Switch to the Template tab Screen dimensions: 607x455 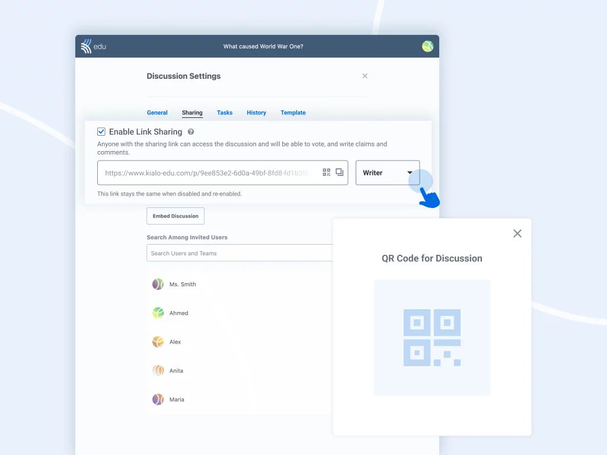click(x=293, y=113)
